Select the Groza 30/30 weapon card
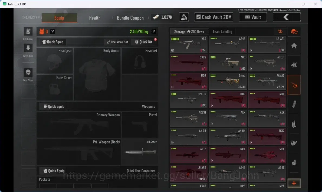 click(228, 81)
